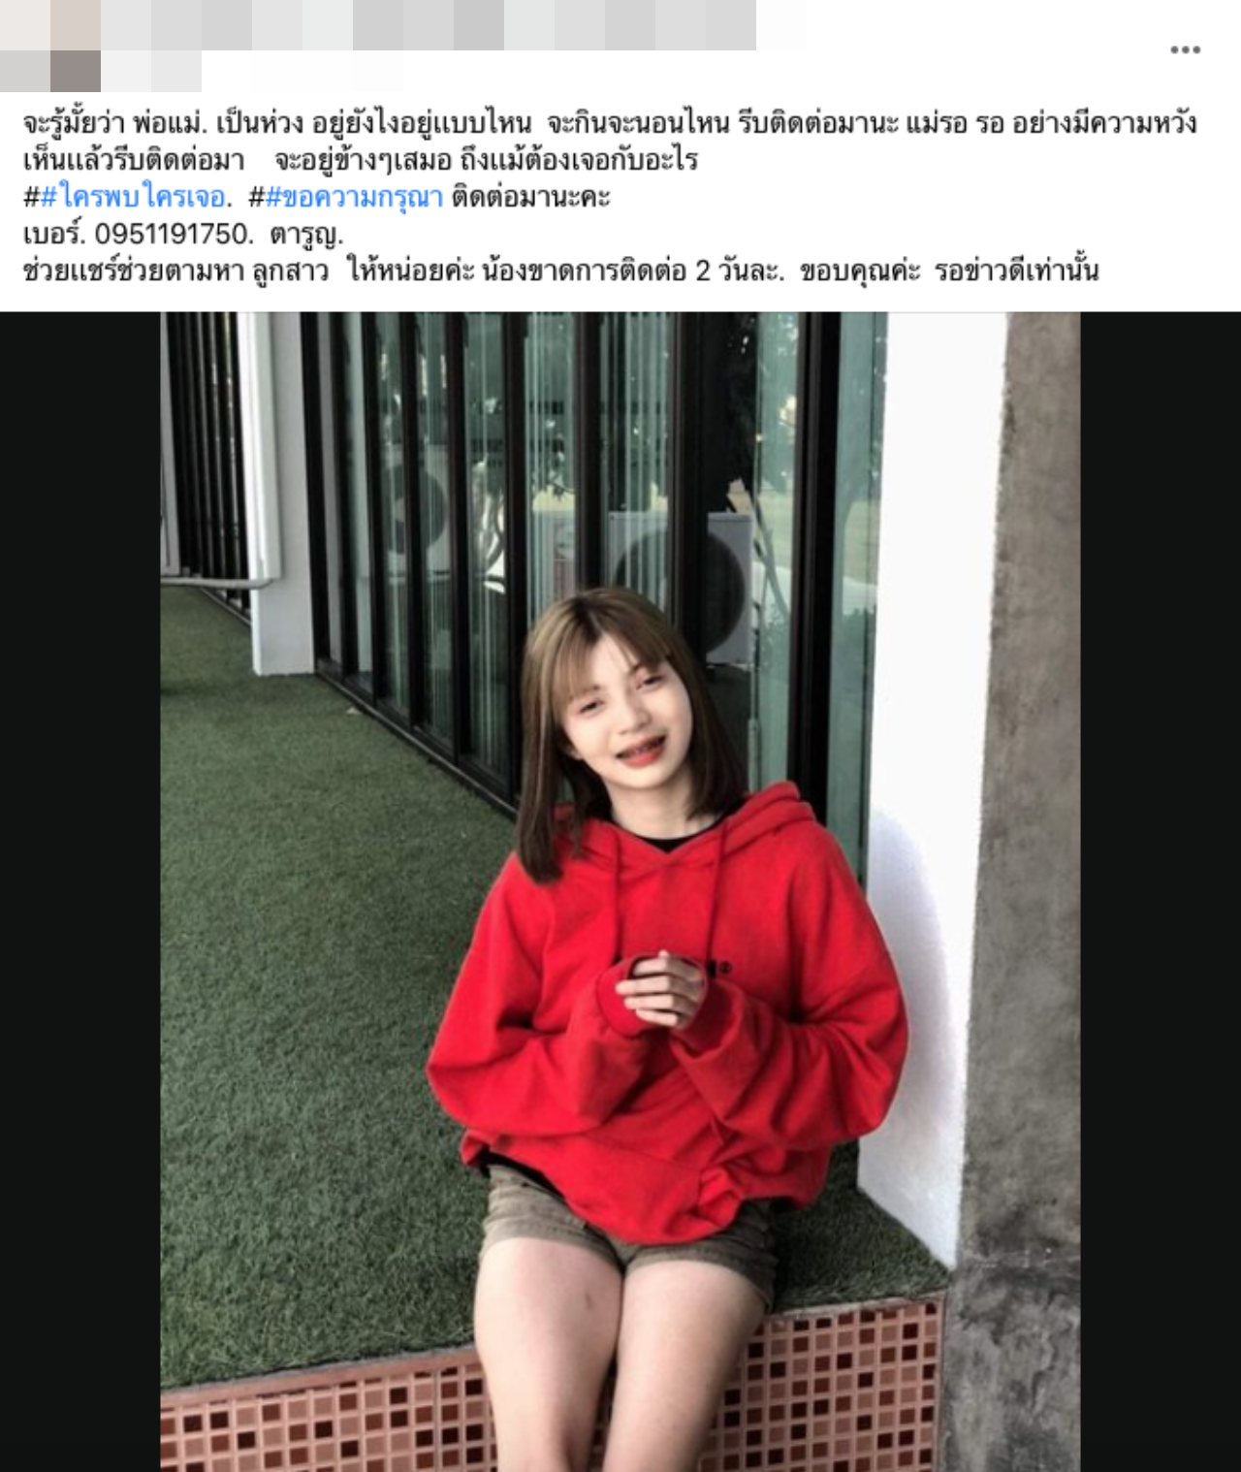Click the first line of post text

610,123
